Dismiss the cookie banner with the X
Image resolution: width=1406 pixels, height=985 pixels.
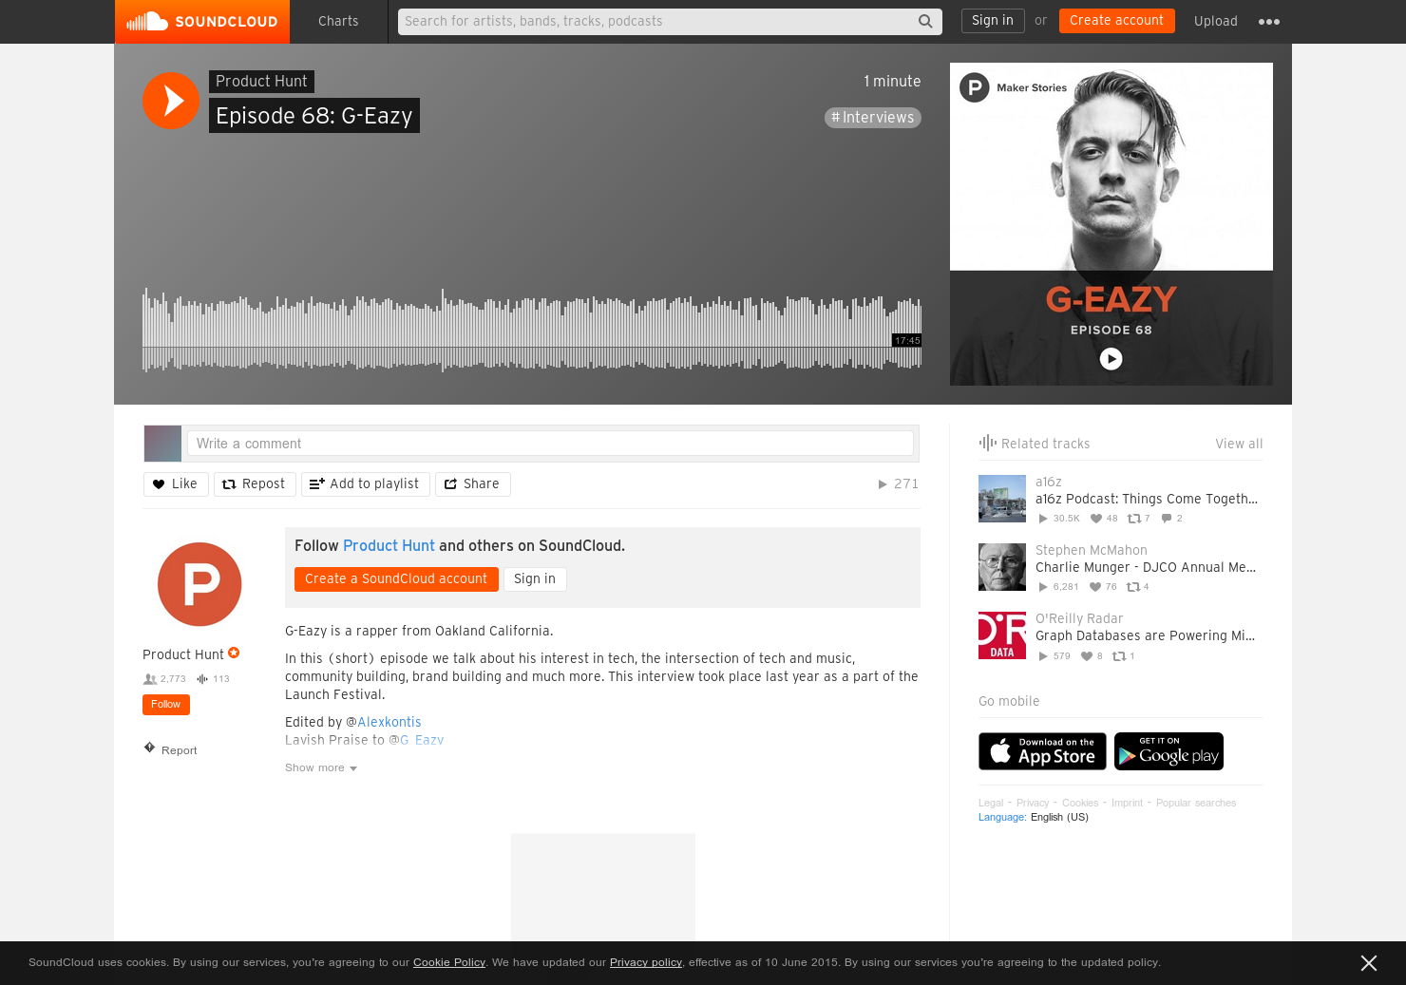pyautogui.click(x=1369, y=963)
